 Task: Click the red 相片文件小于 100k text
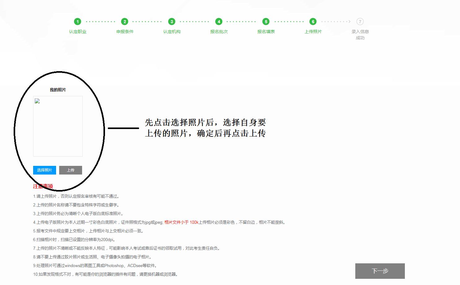pos(181,222)
